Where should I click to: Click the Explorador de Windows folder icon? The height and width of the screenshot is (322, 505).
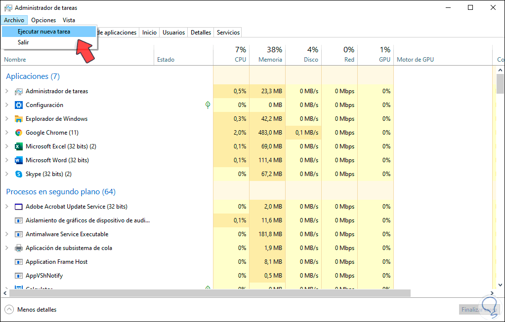19,119
